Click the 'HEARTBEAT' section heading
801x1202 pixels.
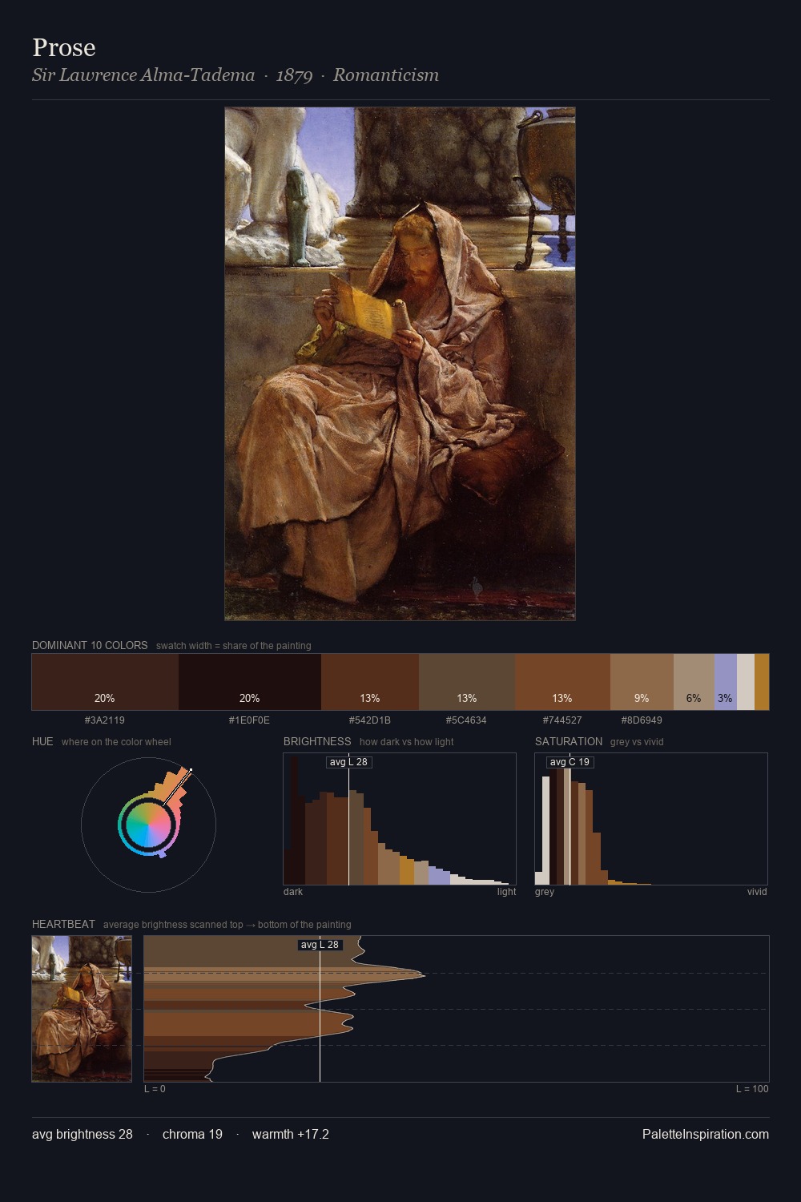point(63,924)
